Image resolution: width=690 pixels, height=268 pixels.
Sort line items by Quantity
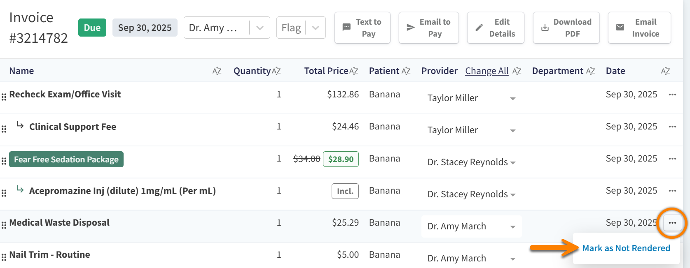coord(276,71)
